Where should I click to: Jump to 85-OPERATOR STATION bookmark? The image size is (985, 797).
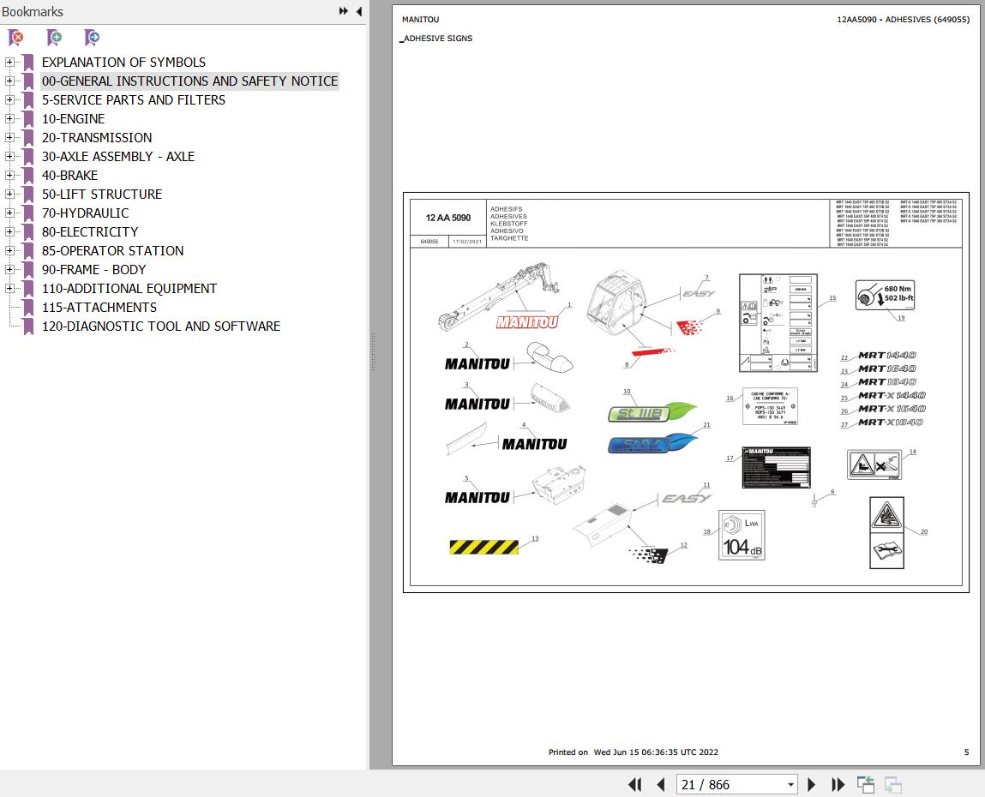point(112,250)
